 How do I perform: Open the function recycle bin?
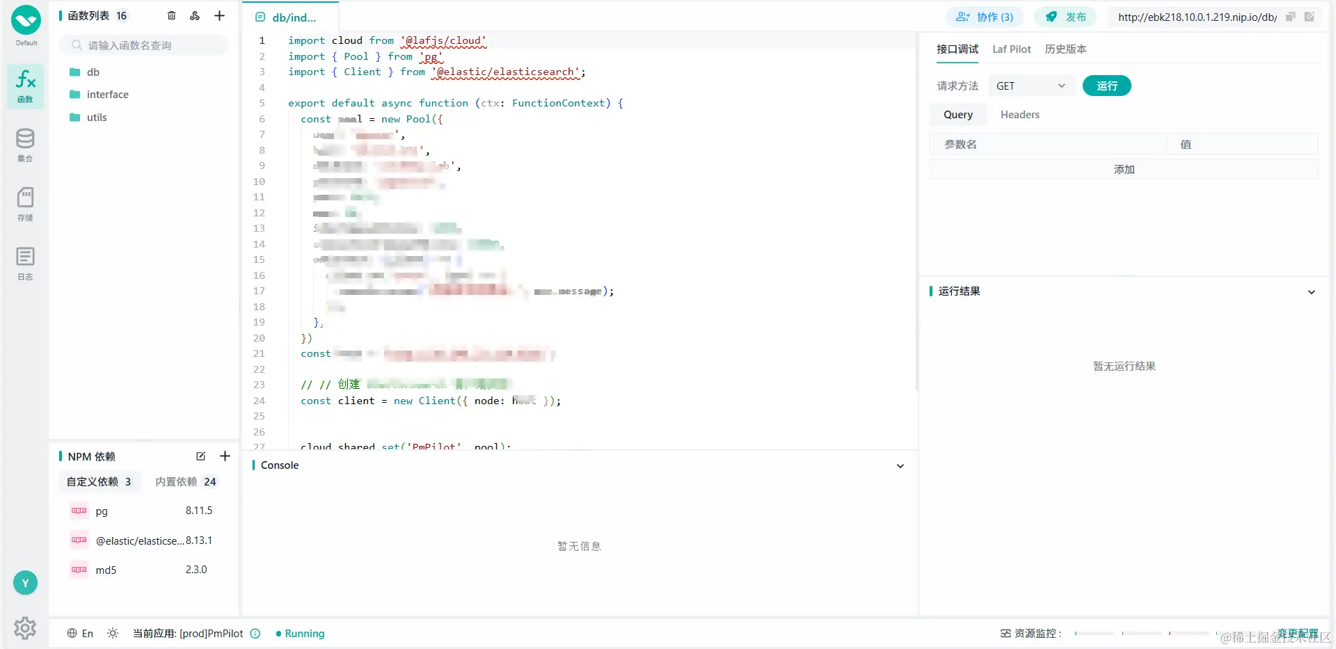pyautogui.click(x=172, y=15)
